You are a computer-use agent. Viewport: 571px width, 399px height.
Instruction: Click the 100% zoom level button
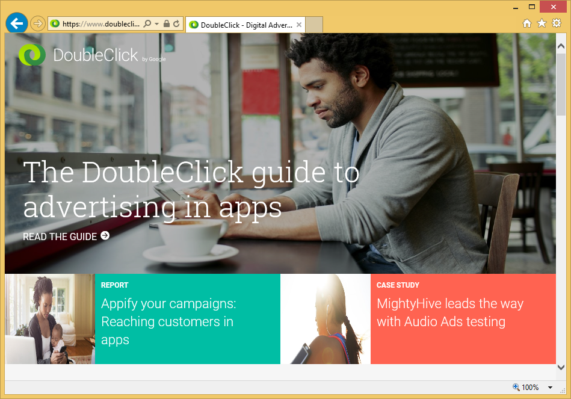[x=525, y=388]
